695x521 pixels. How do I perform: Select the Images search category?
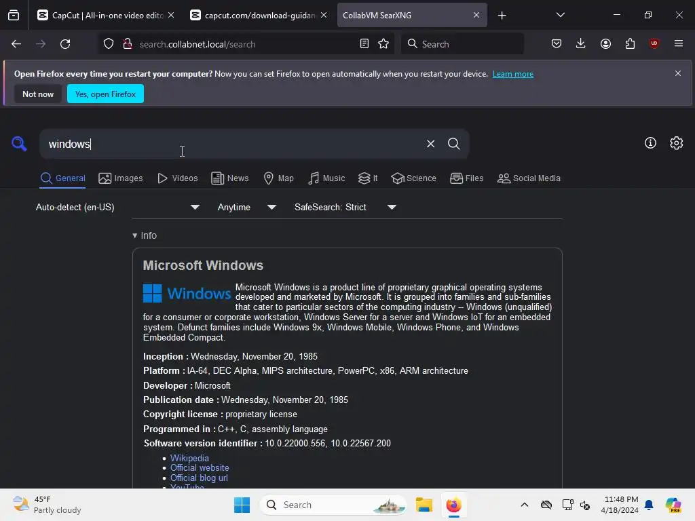click(121, 178)
